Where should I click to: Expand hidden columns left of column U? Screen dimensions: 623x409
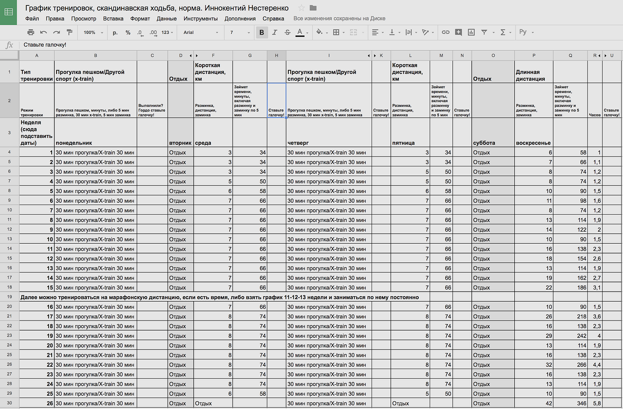click(x=606, y=56)
